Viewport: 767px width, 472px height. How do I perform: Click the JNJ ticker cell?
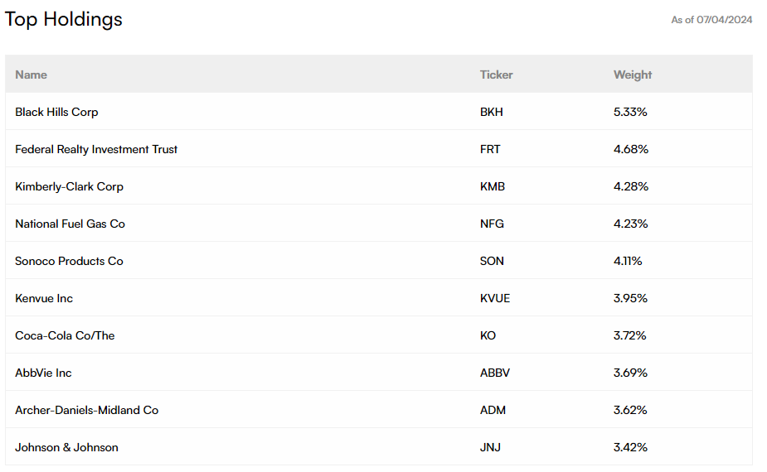pos(490,447)
